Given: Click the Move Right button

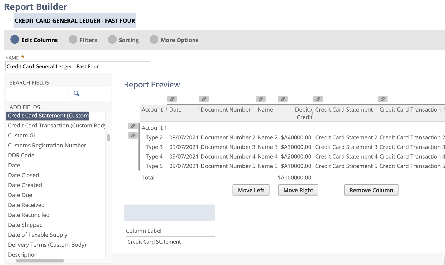Looking at the screenshot, I should tap(298, 190).
